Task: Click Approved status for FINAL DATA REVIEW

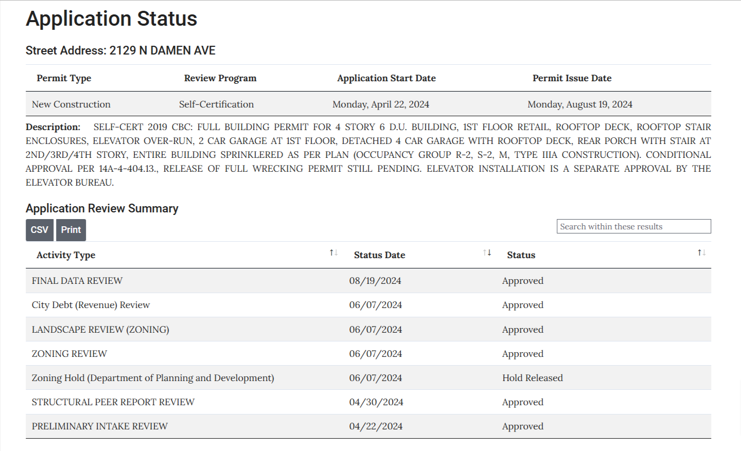Action: (x=523, y=281)
